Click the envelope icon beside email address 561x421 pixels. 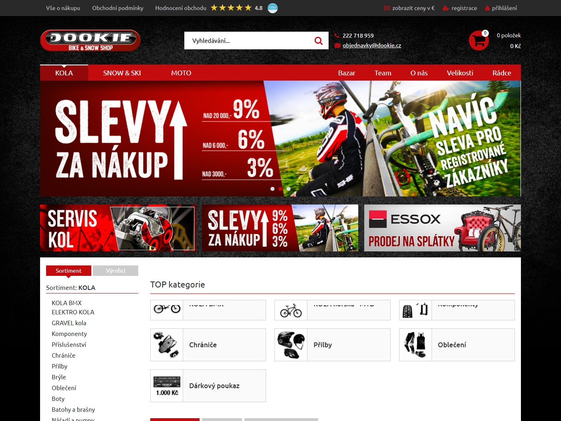click(337, 45)
